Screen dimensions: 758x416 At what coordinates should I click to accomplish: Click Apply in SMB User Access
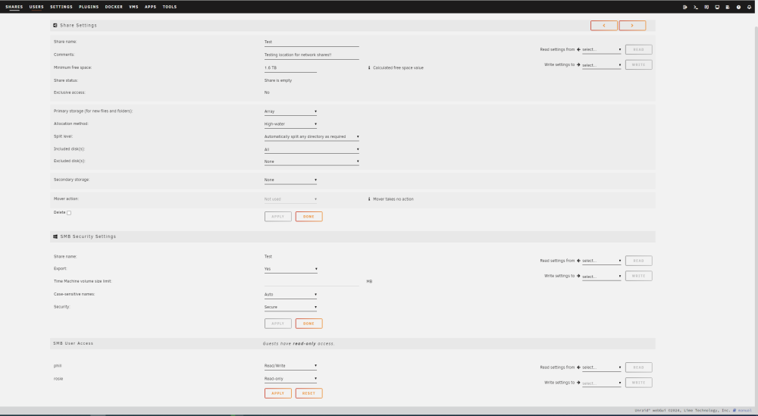(278, 393)
